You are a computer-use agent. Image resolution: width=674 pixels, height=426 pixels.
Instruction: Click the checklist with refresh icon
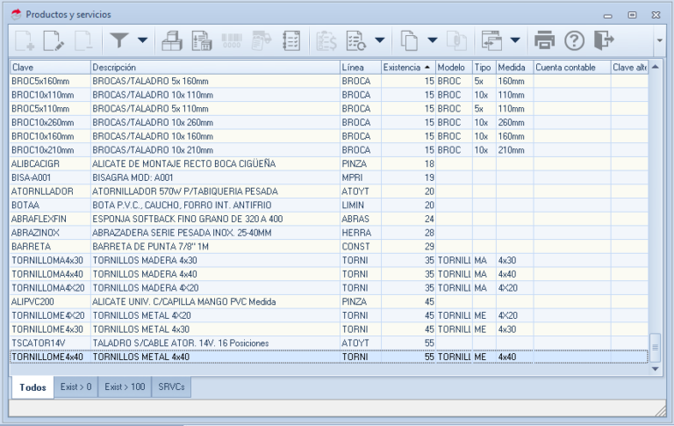(356, 41)
